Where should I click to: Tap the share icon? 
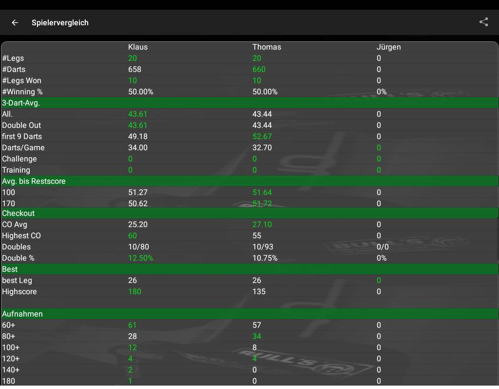pyautogui.click(x=483, y=22)
